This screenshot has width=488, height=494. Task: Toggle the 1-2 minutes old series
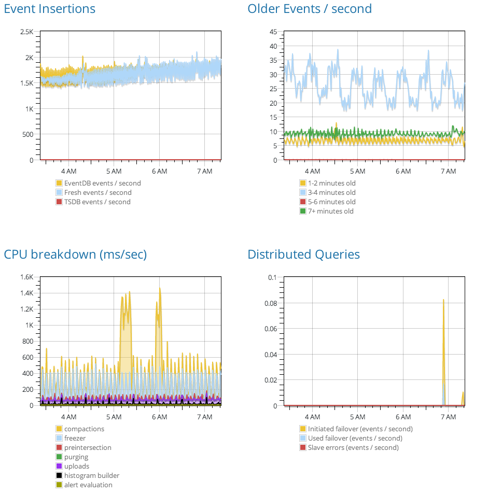(331, 183)
